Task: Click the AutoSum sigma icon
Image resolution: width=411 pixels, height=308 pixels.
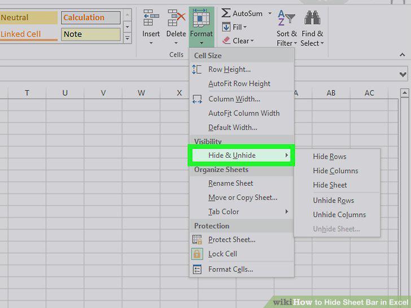Action: [x=226, y=13]
